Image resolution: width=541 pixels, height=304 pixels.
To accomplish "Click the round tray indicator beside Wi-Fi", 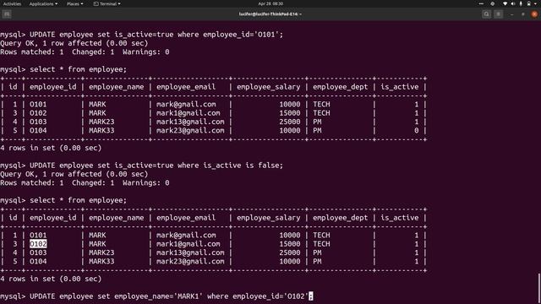I will [492, 3].
